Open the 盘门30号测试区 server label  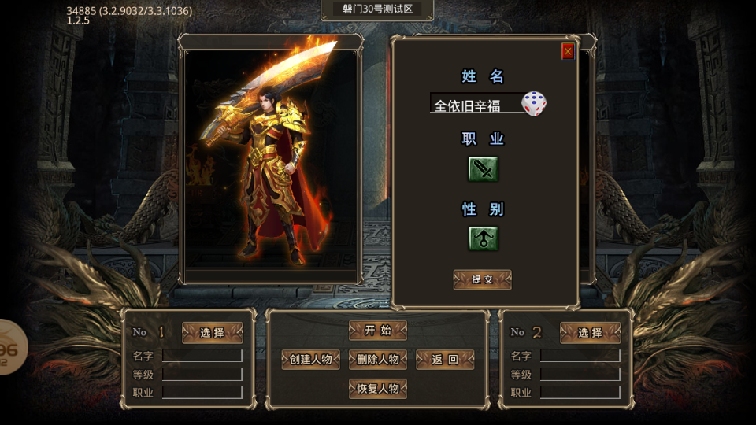pos(377,9)
